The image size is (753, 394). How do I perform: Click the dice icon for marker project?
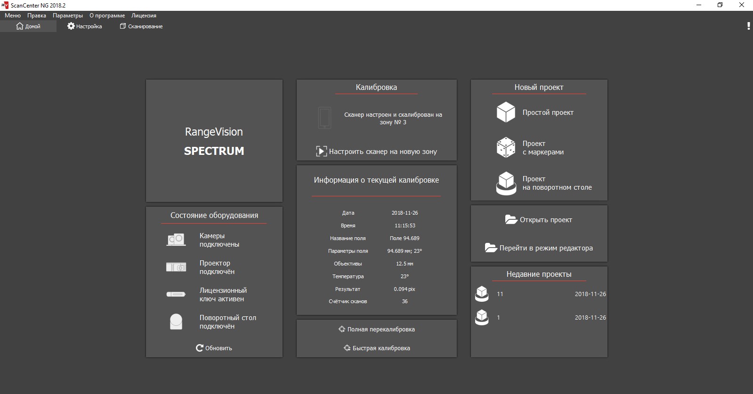[x=506, y=148]
